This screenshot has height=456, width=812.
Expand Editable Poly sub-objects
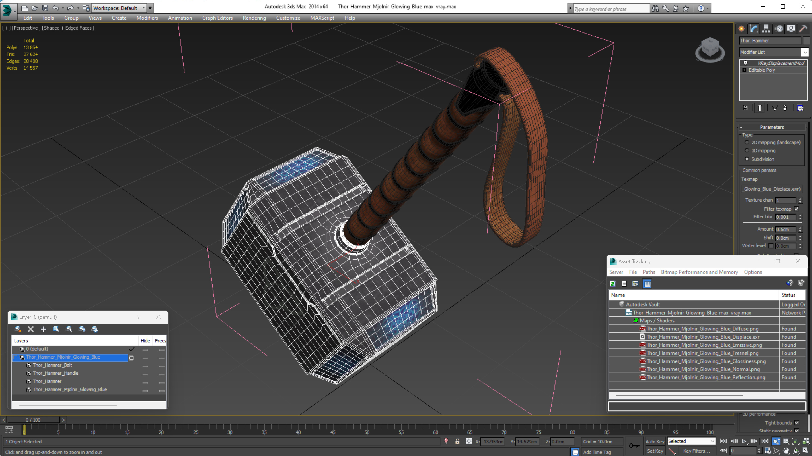click(x=744, y=70)
